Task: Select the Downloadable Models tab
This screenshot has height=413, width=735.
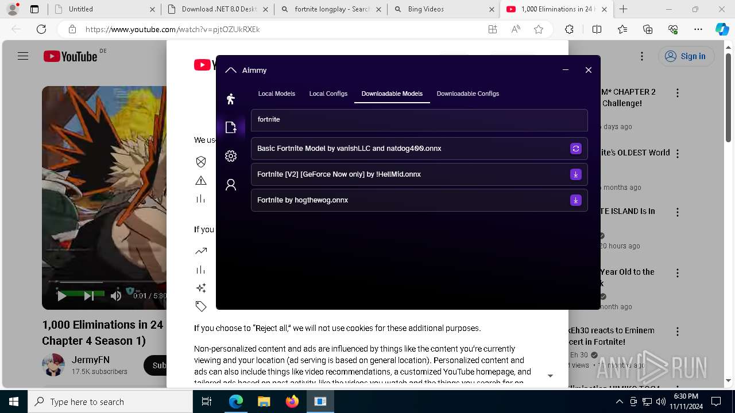Action: 392,93
